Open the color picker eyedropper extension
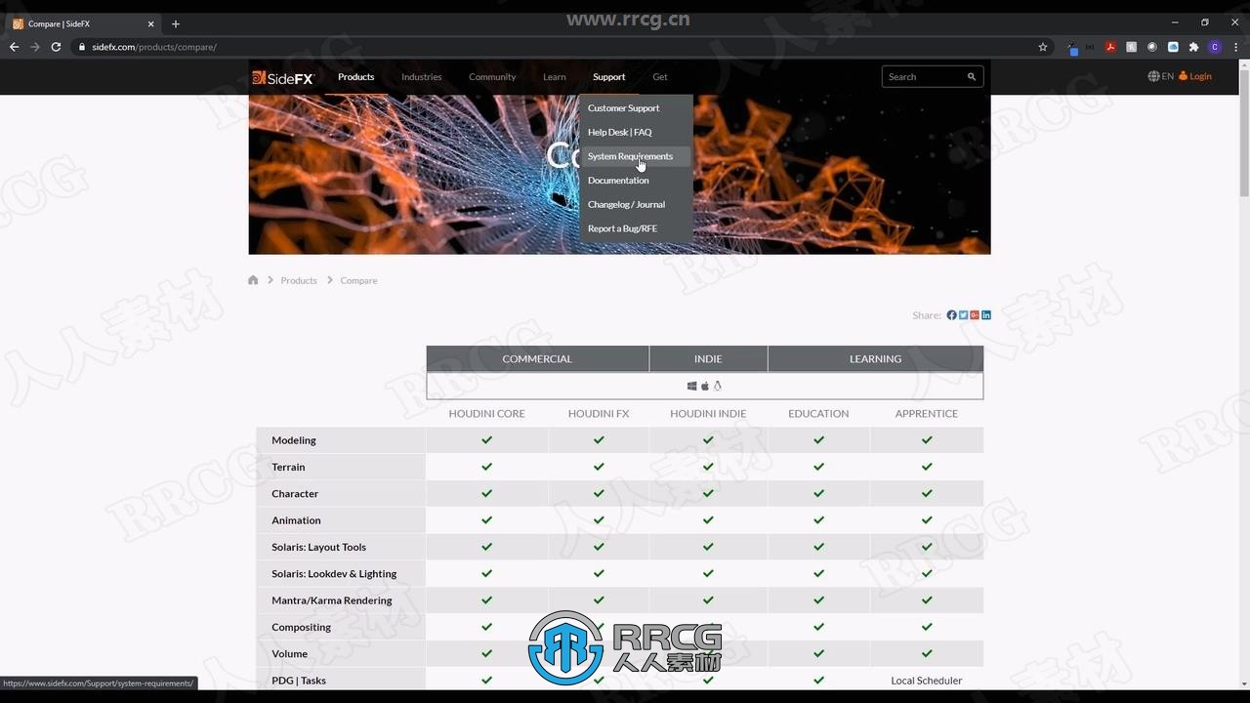The image size is (1250, 703). coord(1072,47)
